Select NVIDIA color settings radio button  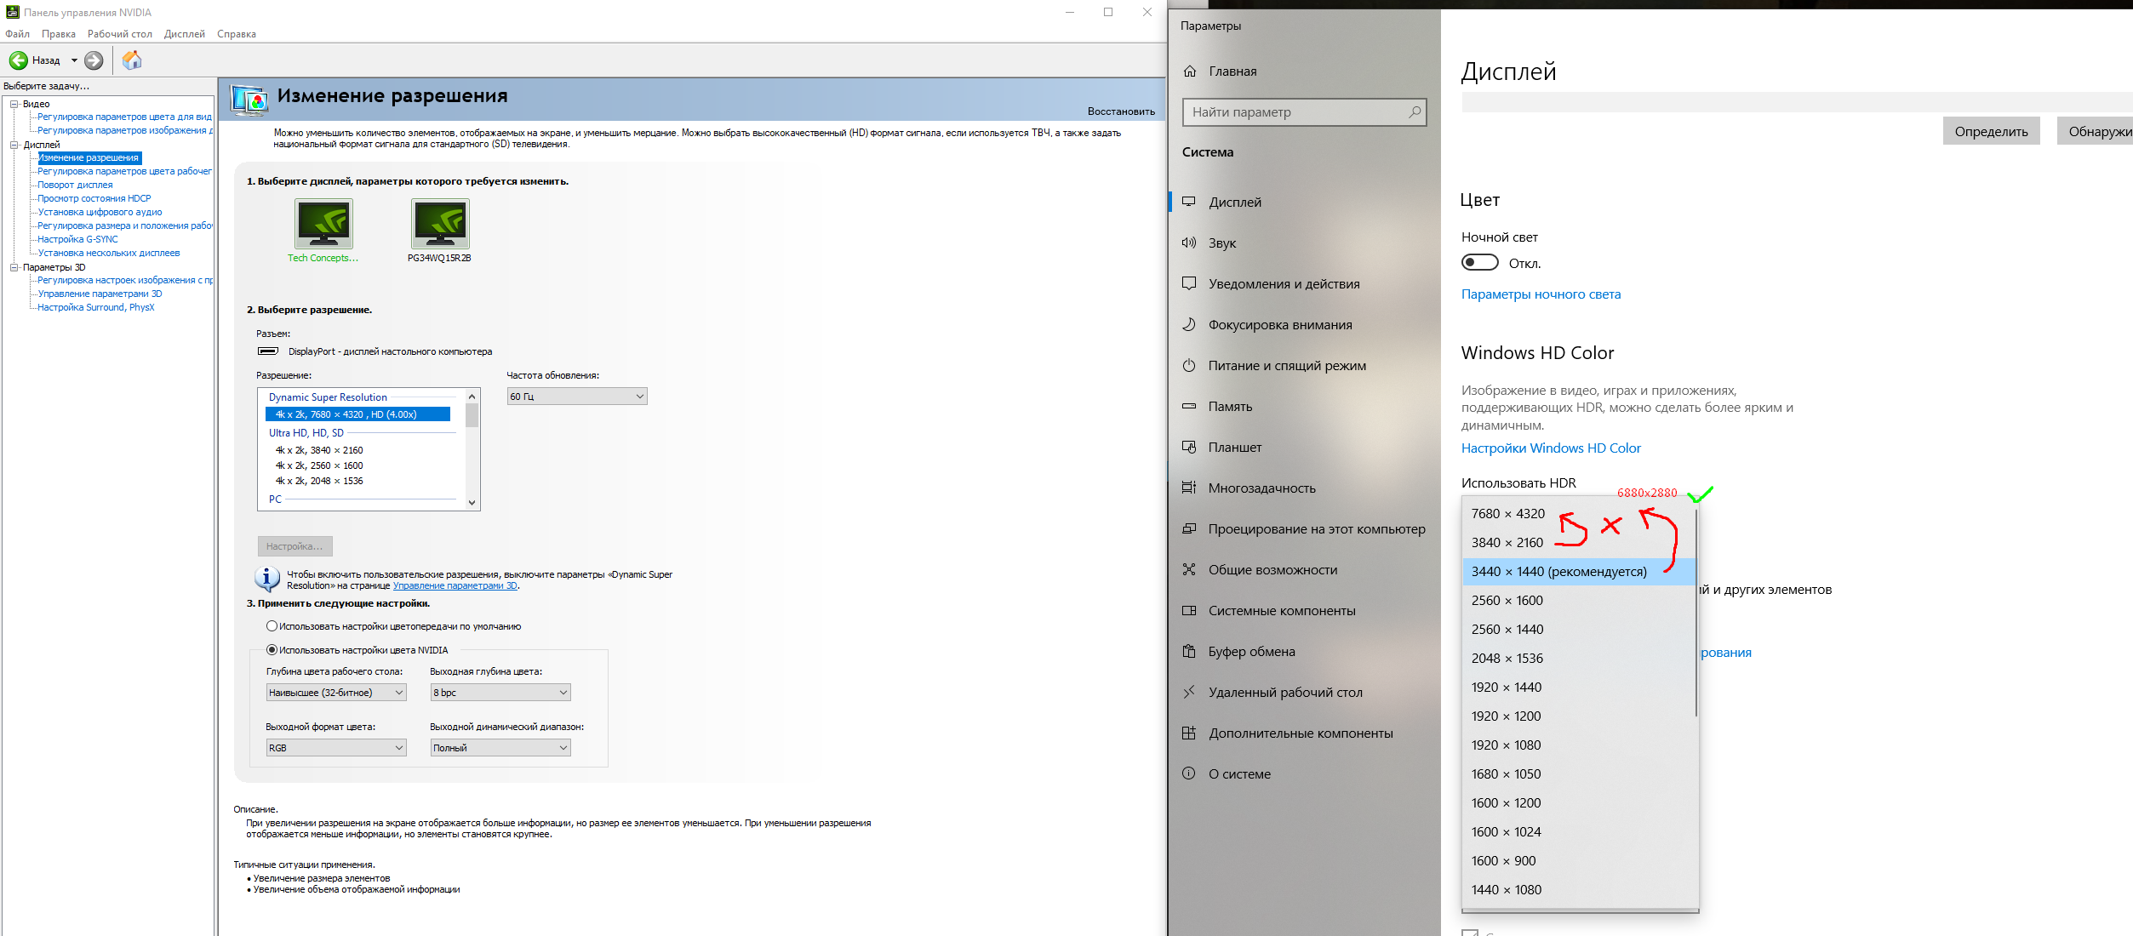pyautogui.click(x=272, y=650)
